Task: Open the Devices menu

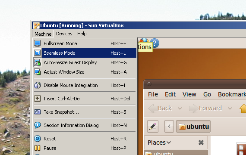Action: click(x=64, y=34)
